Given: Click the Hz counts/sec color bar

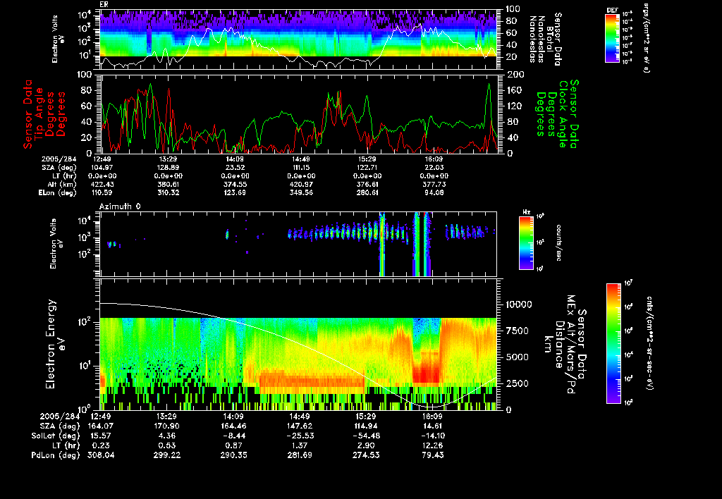Looking at the screenshot, I should [x=526, y=242].
